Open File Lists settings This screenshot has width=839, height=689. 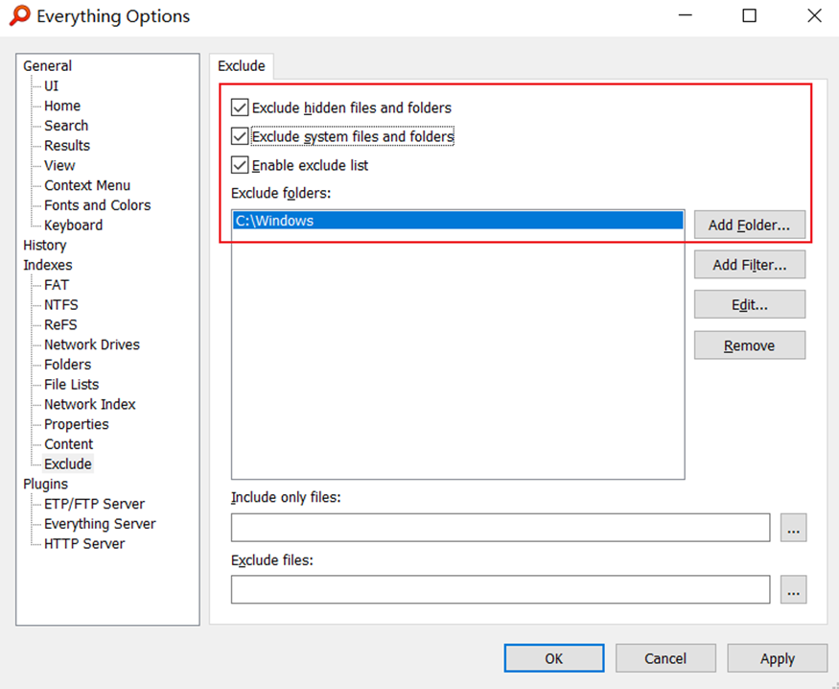pos(71,384)
